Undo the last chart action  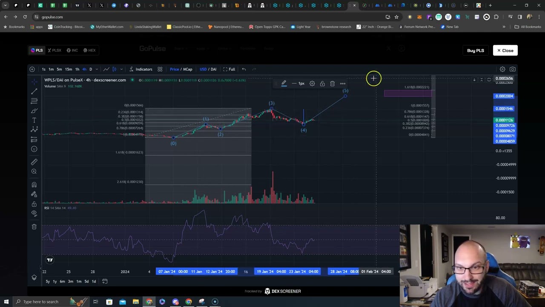pos(244,69)
